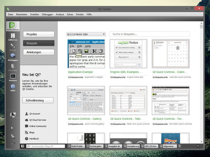Click the Application Example title link
The image size is (210, 157).
[x=80, y=72]
